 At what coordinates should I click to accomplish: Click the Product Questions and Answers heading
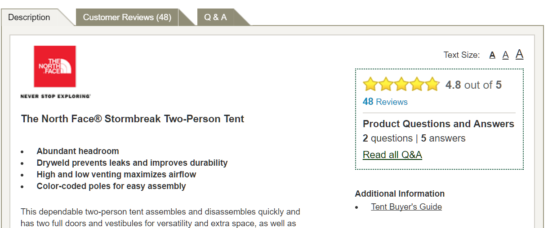tap(438, 124)
